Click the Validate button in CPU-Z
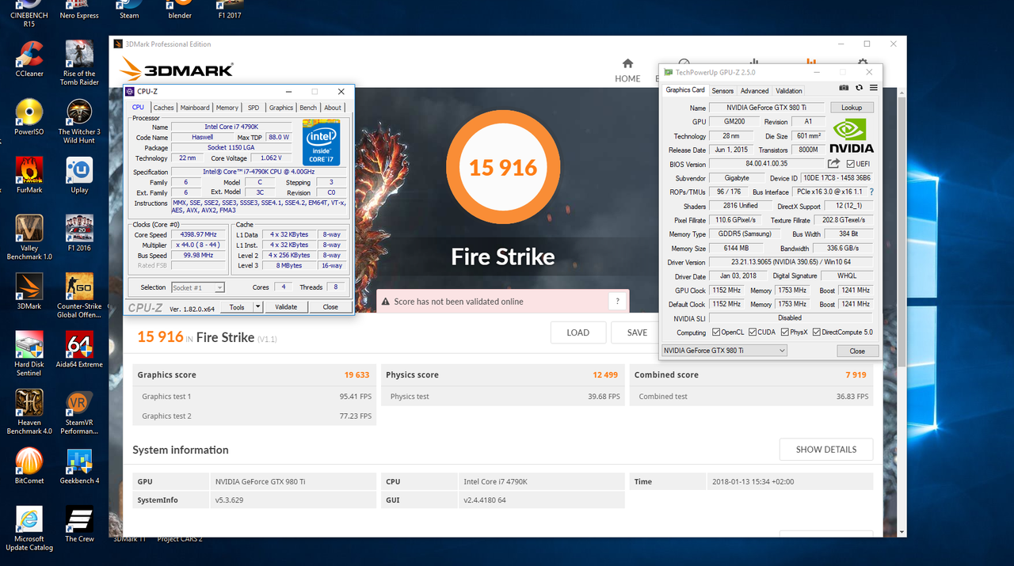The image size is (1014, 566). click(286, 307)
